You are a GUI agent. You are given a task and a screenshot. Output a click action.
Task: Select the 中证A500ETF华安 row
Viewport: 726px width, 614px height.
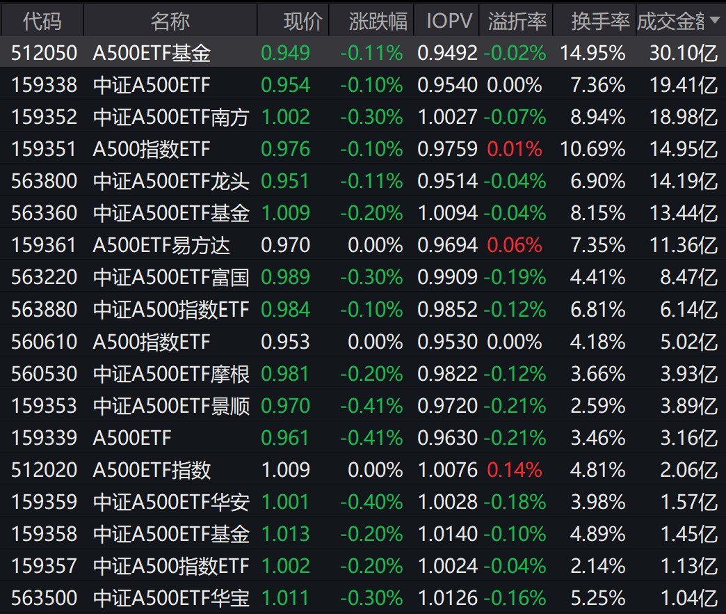coord(170,502)
